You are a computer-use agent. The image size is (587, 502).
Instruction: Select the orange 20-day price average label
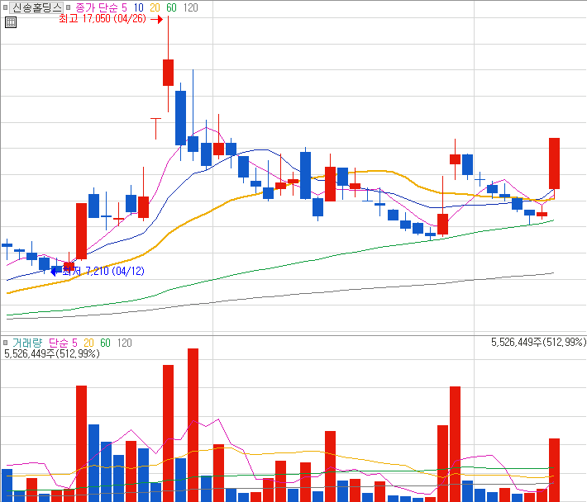pos(155,7)
